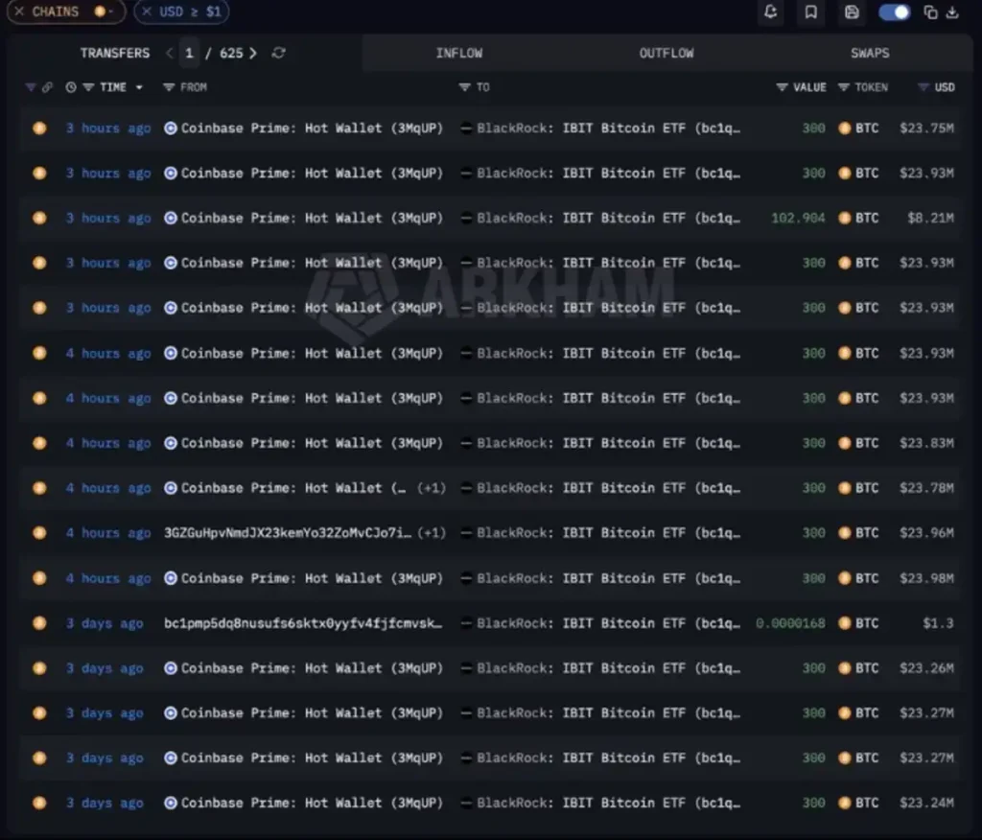This screenshot has height=840, width=982.
Task: Click the bookmark icon in top bar
Action: coord(811,12)
